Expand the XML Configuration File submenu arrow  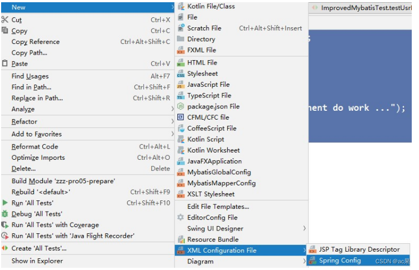click(x=305, y=251)
